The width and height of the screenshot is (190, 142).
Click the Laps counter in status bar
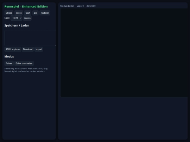(x=80, y=6)
